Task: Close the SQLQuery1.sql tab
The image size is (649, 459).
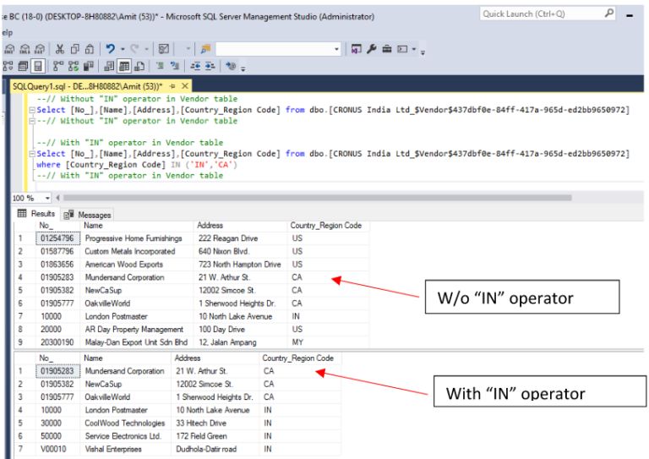Action: pyautogui.click(x=185, y=86)
